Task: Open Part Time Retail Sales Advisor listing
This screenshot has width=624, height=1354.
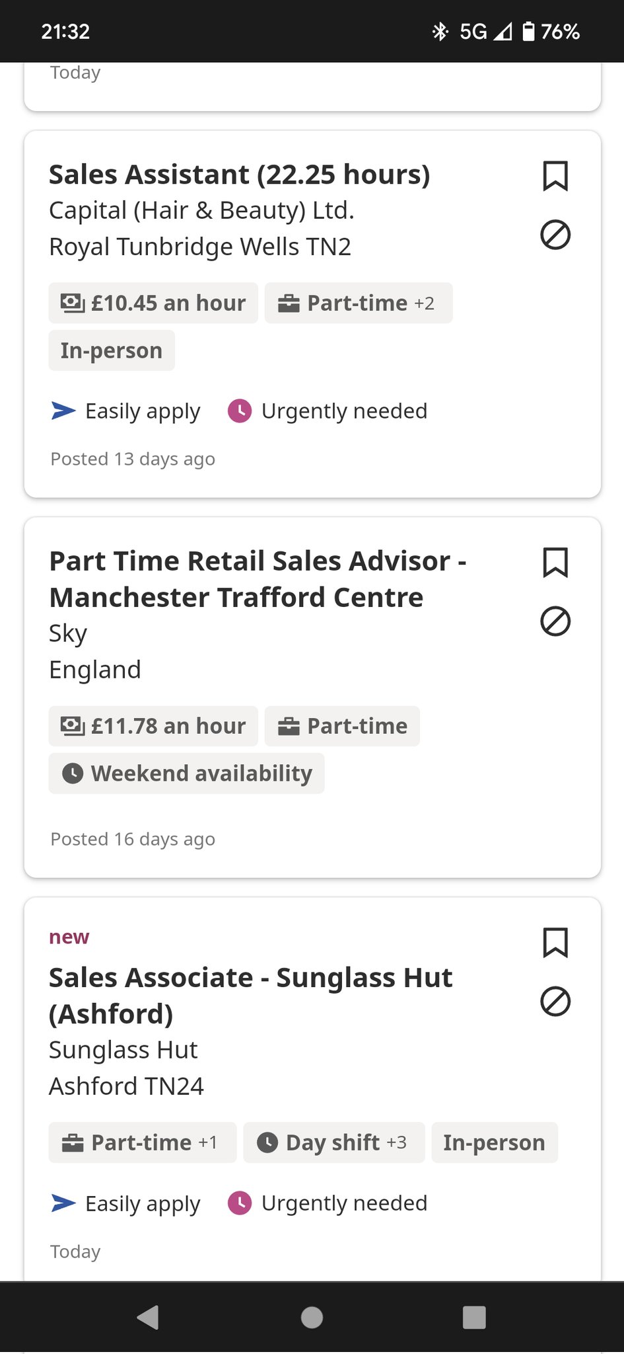Action: 258,579
